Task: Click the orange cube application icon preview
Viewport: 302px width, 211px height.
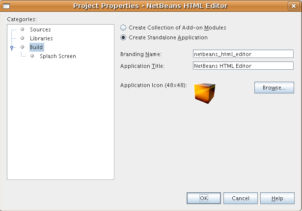Action: click(x=205, y=92)
